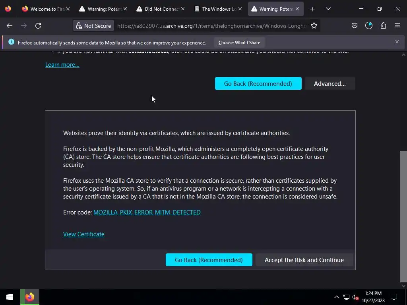The image size is (407, 305).
Task: Click the Advanced... button
Action: point(329,83)
